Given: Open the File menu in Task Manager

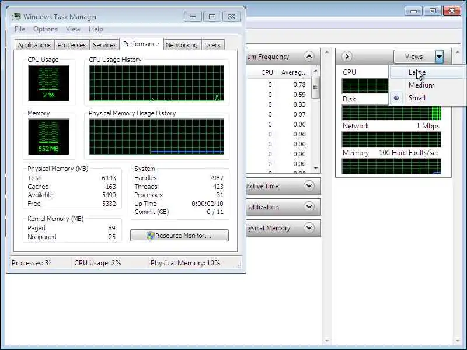Looking at the screenshot, I should click(20, 29).
